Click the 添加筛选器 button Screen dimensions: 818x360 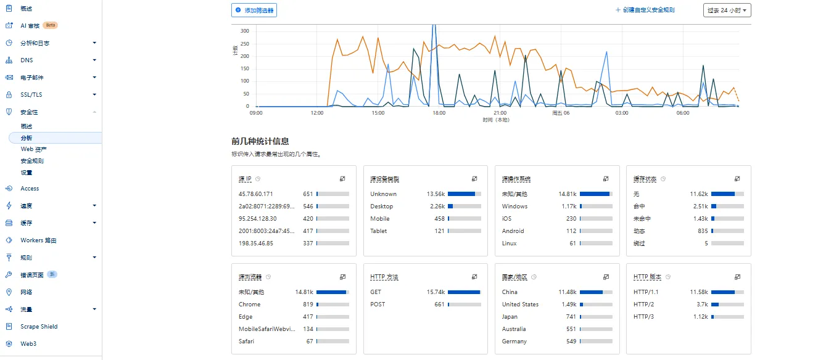254,10
